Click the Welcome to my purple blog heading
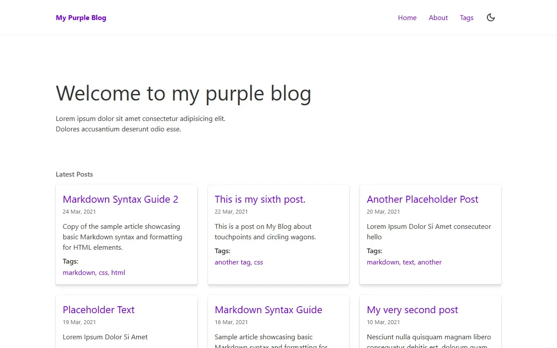 pos(184,94)
